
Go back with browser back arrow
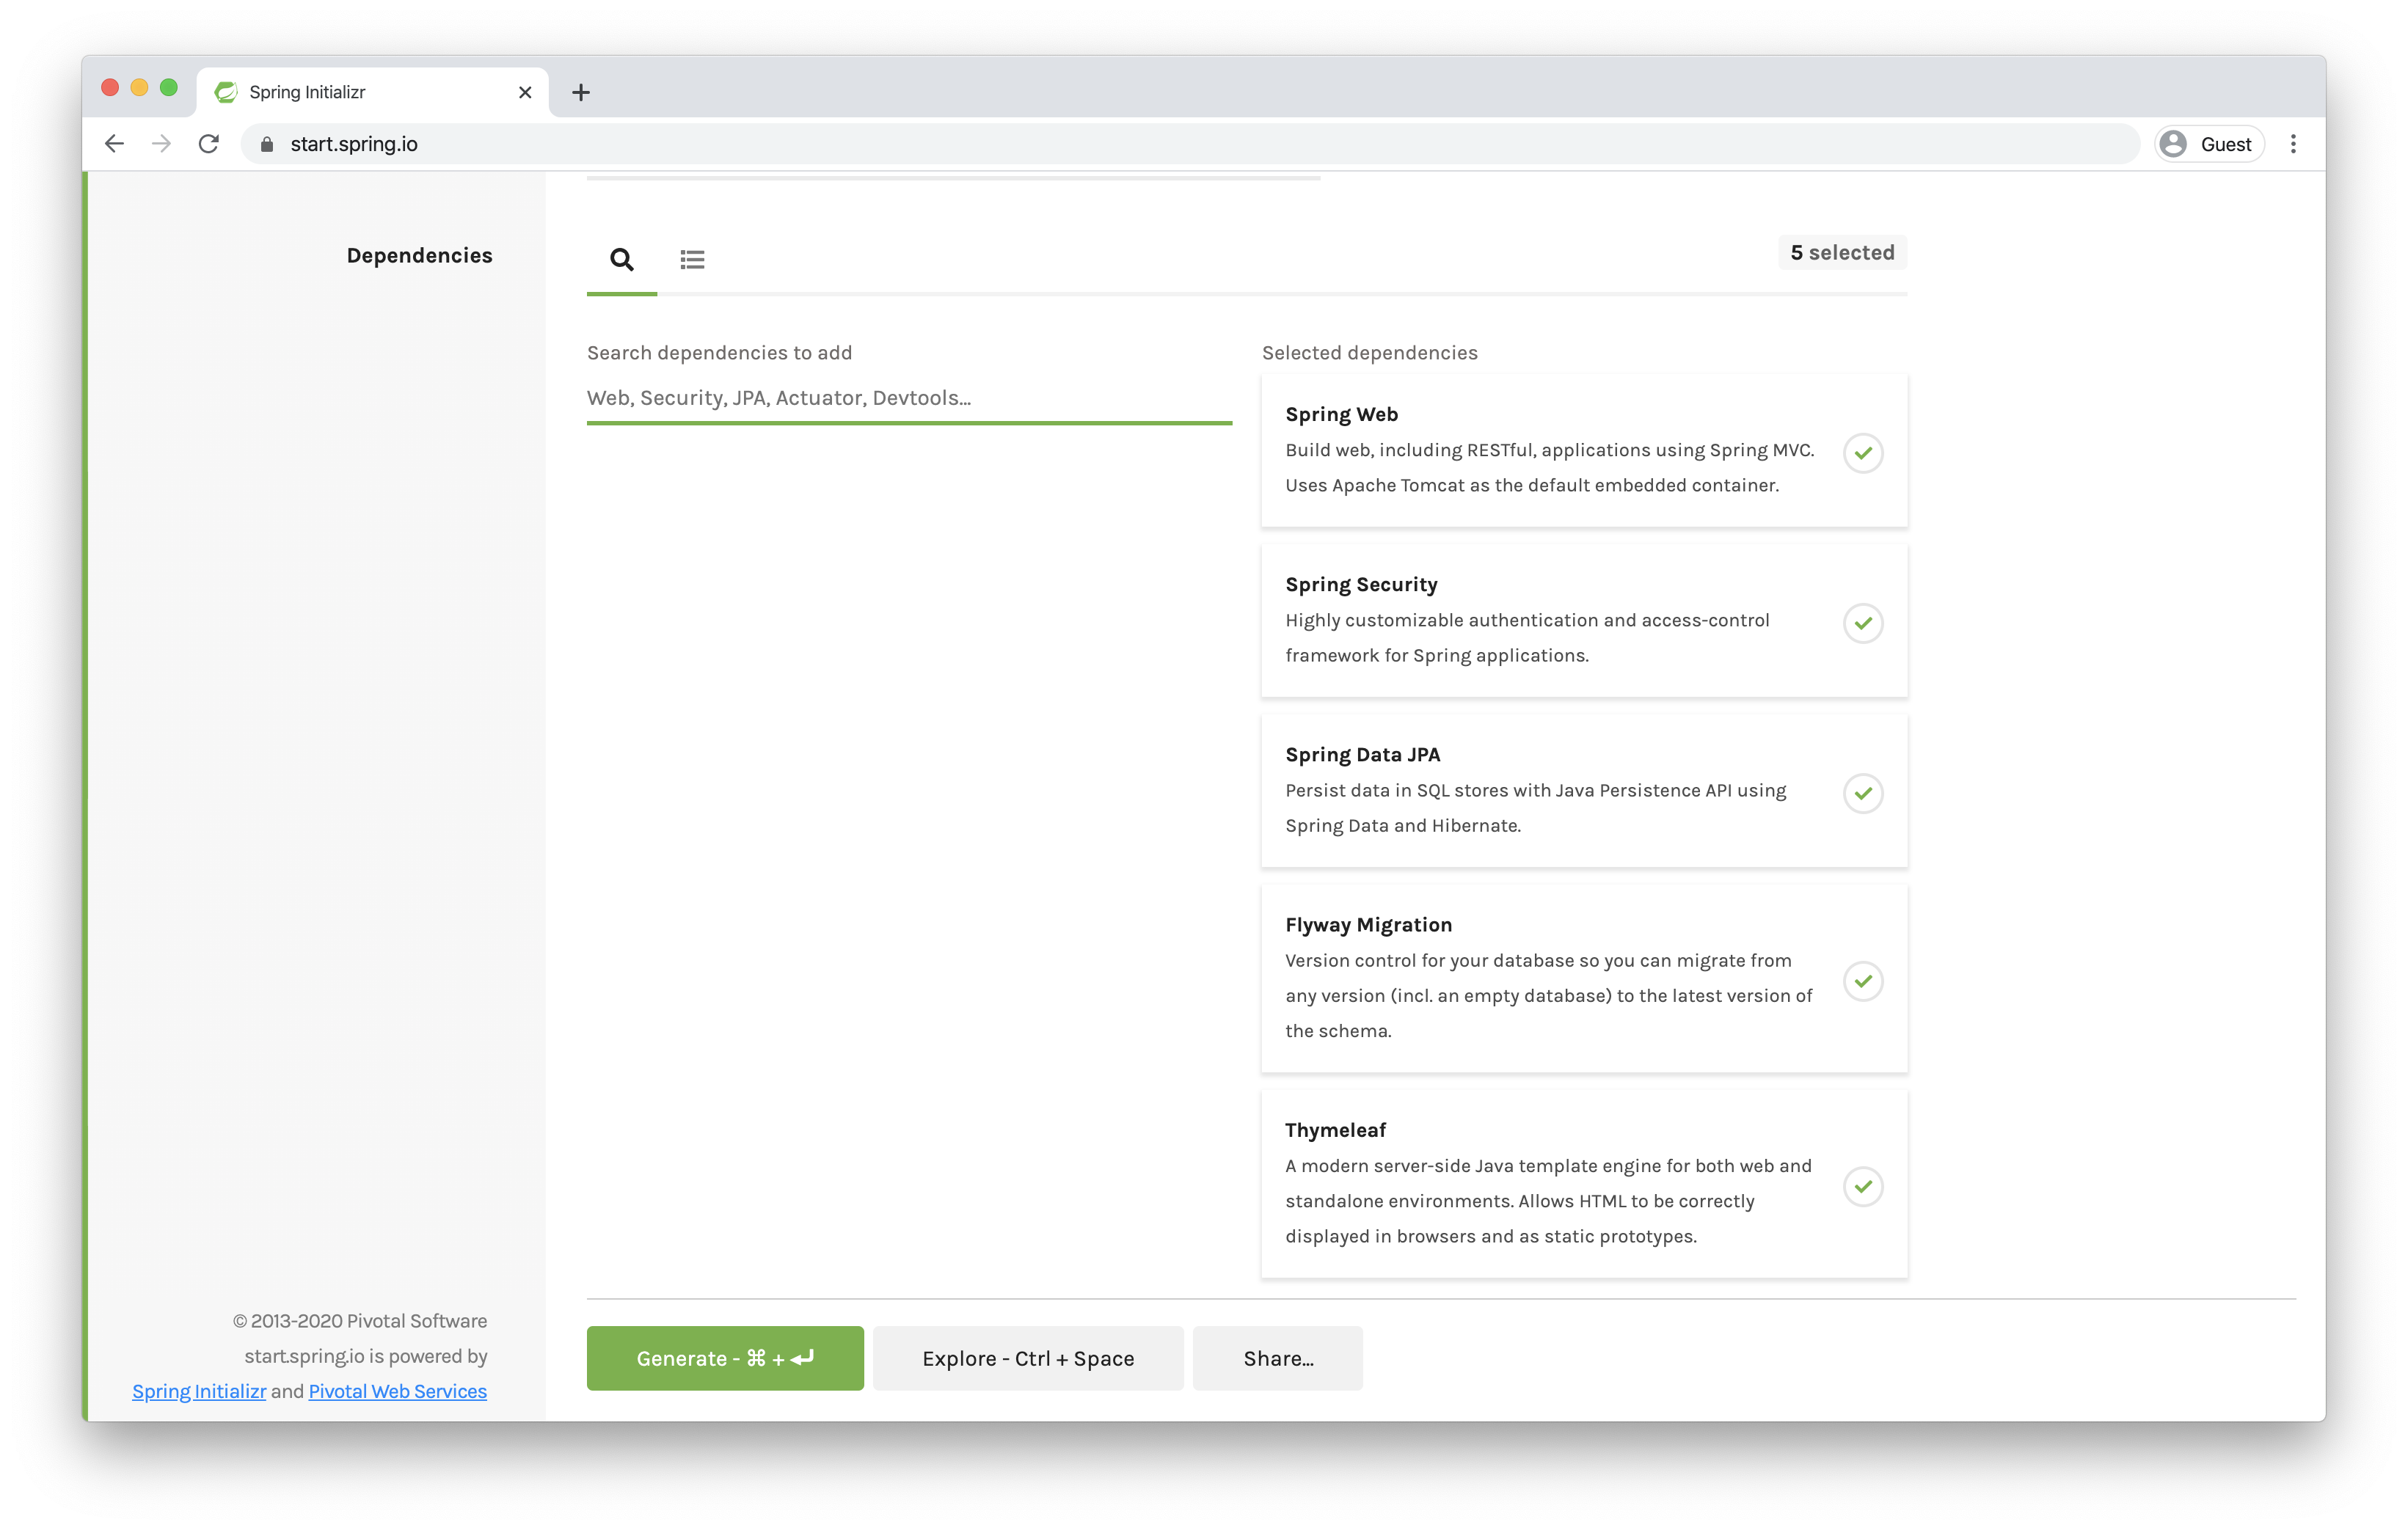click(114, 144)
